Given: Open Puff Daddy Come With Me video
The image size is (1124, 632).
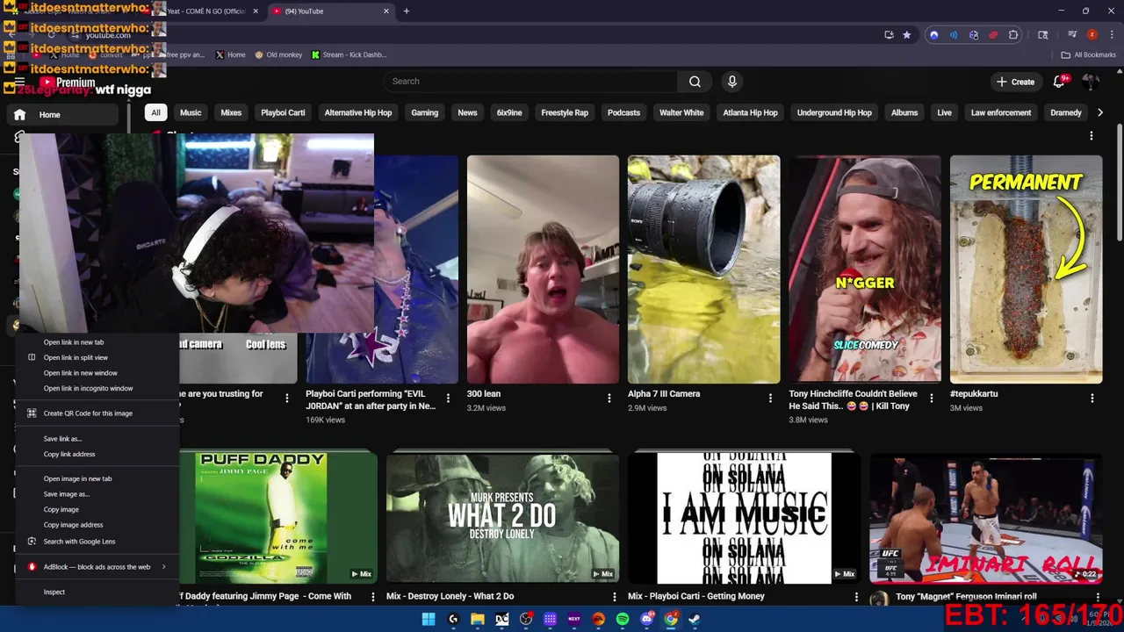Looking at the screenshot, I should point(278,517).
